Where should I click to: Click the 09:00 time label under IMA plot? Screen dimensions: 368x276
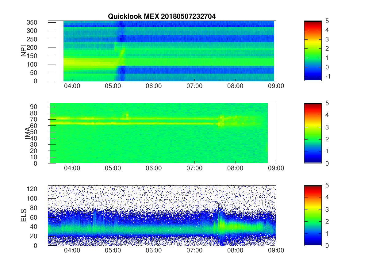pos(276,168)
